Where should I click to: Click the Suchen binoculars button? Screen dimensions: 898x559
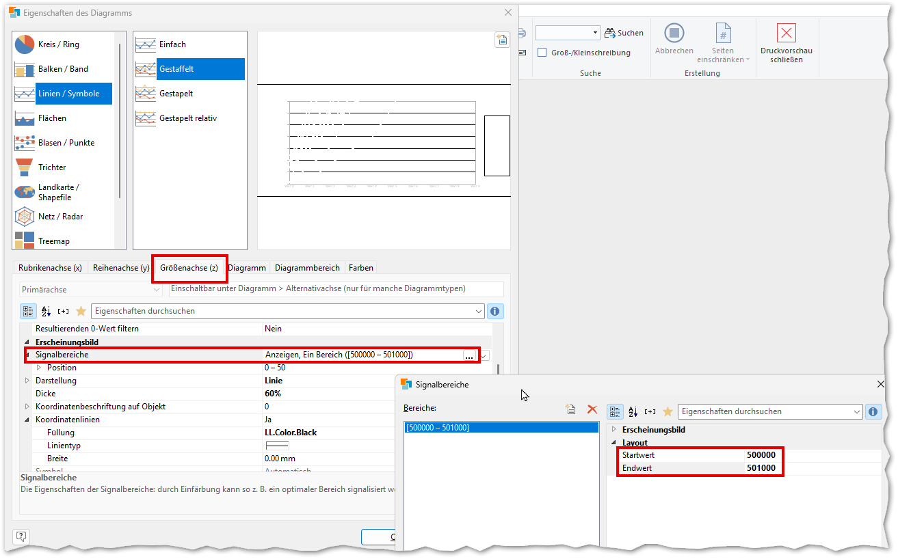coord(624,33)
